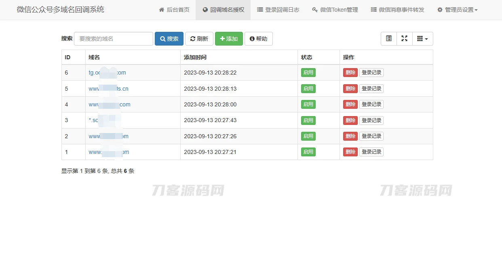Click the domain search input field
502x268 pixels.
pos(113,38)
